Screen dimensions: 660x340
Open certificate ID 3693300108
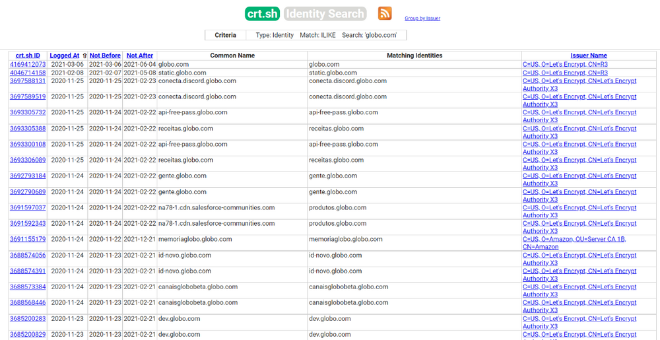(x=28, y=145)
